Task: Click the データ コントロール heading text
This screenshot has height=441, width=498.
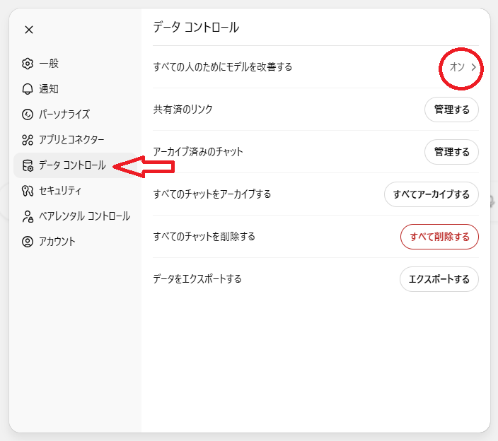Action: [196, 28]
